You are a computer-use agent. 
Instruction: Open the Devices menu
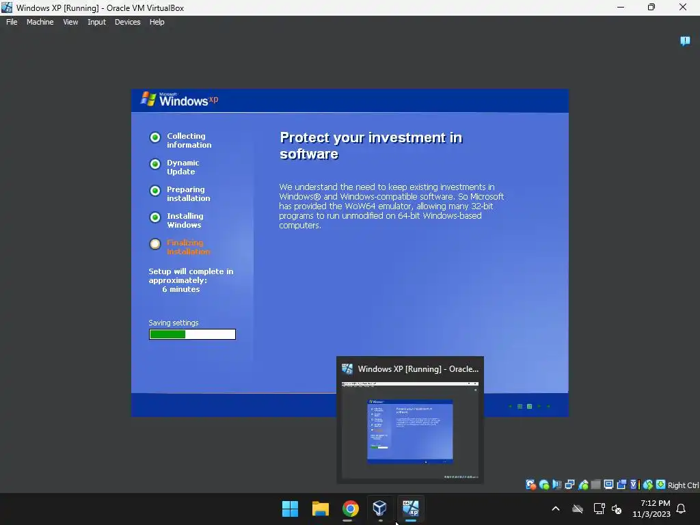(127, 22)
